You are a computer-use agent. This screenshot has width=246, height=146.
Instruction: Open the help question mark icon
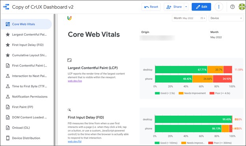[x=232, y=7]
